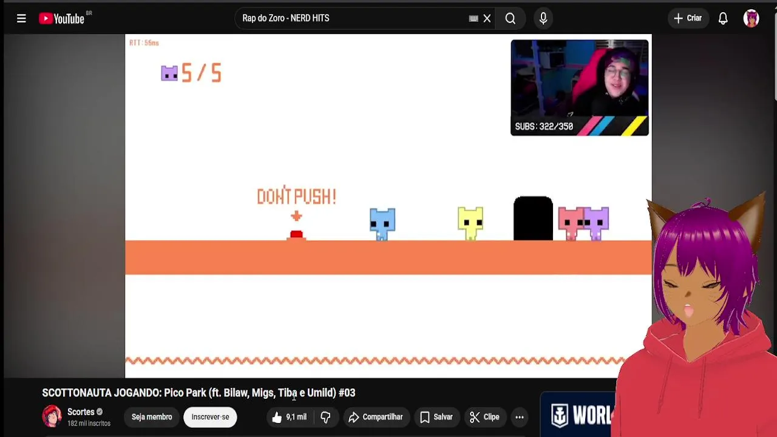Clear the search text with X

pyautogui.click(x=487, y=18)
